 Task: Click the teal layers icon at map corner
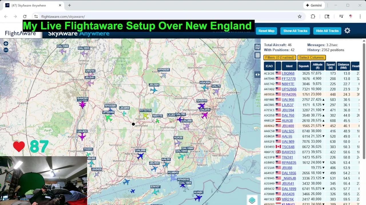click(252, 200)
